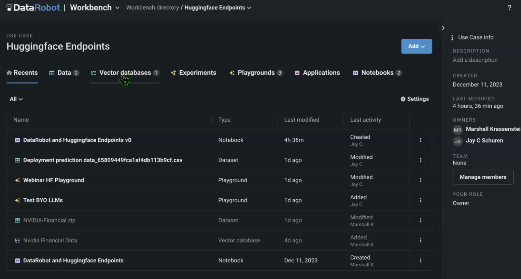The height and width of the screenshot is (279, 521).
Task: Click the DataRobot logo icon
Action: coord(9,7)
